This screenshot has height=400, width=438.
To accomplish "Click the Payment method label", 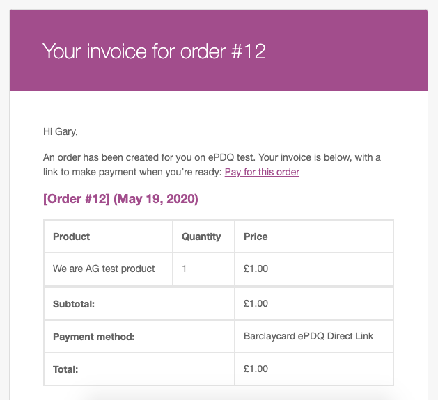I will click(93, 337).
